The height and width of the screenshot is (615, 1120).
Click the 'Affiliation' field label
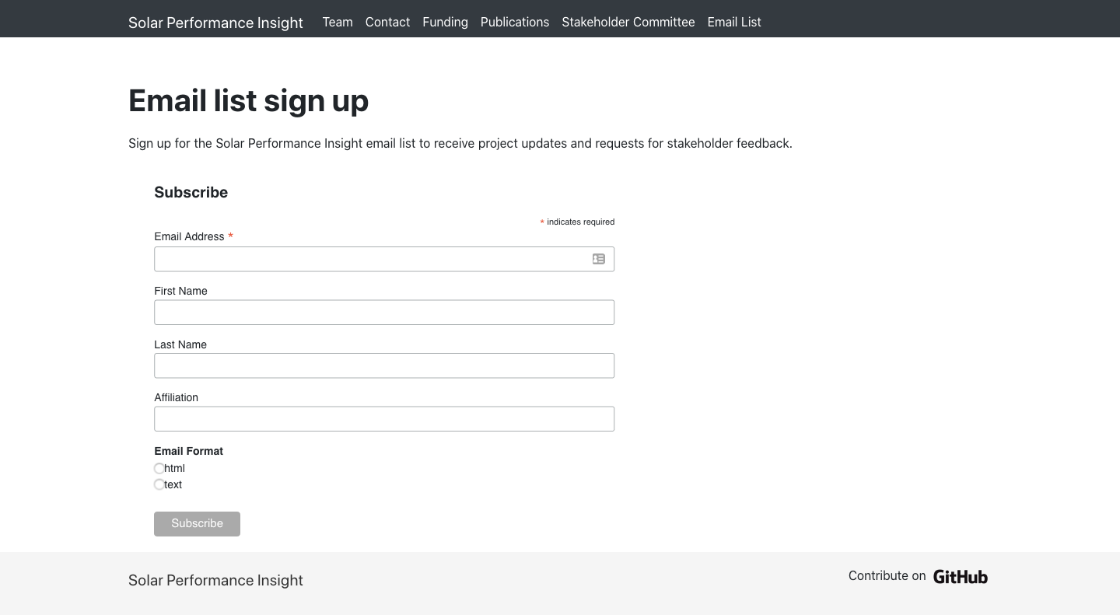(x=176, y=397)
